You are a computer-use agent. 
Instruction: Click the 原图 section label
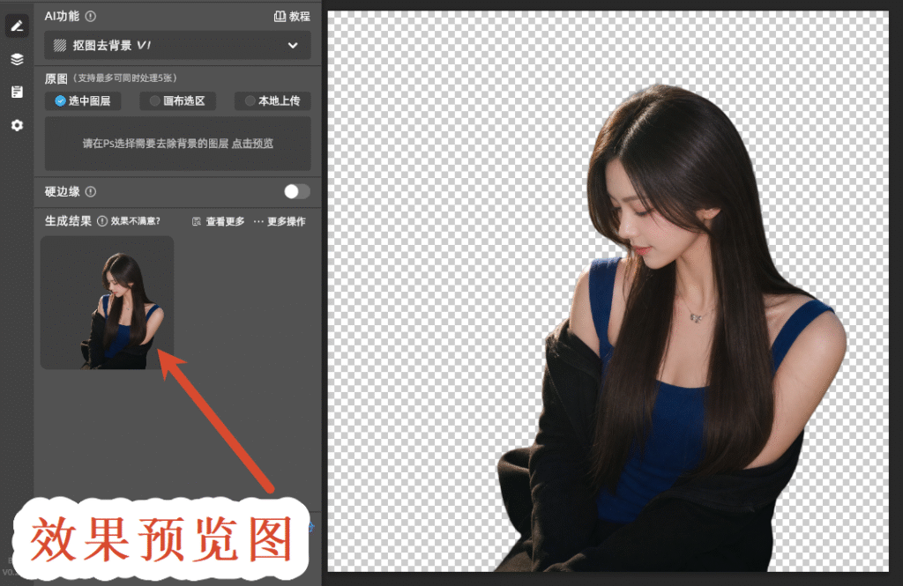(x=56, y=78)
